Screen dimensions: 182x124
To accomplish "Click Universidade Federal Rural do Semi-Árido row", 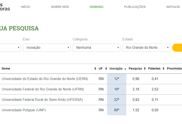I will click(x=91, y=100).
